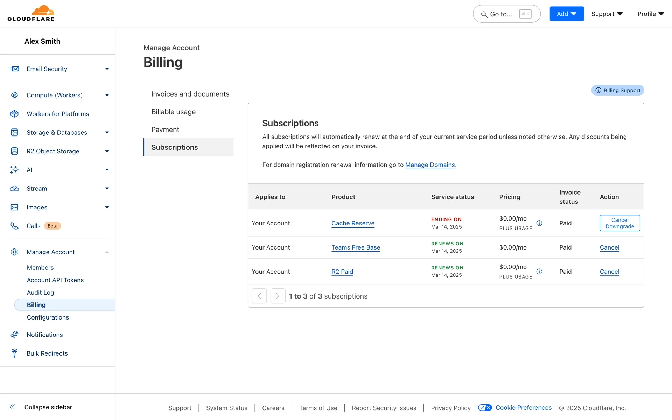
Task: Click the Notifications megaphone icon
Action: pos(14,335)
